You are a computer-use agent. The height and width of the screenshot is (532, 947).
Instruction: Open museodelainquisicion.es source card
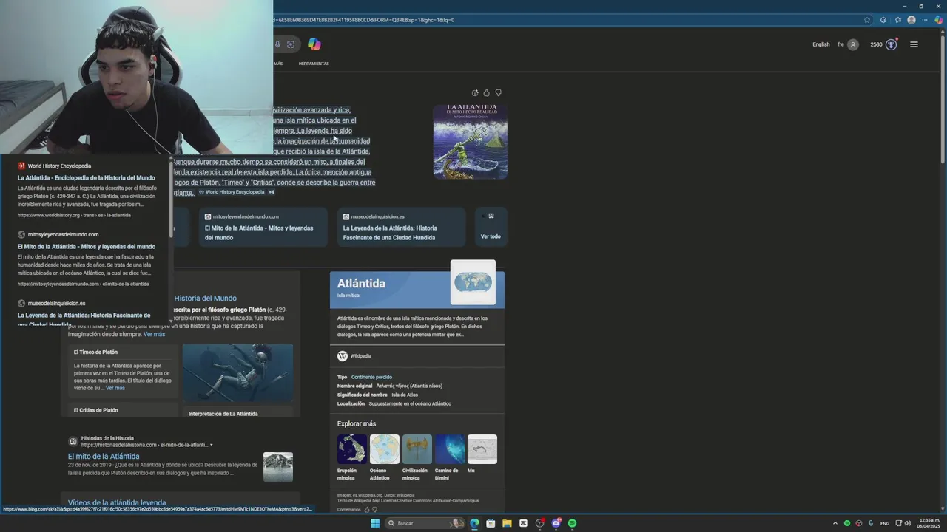[400, 227]
